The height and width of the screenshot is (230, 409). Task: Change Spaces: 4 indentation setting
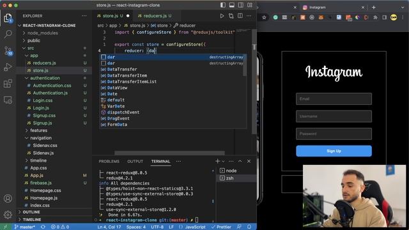click(136, 227)
